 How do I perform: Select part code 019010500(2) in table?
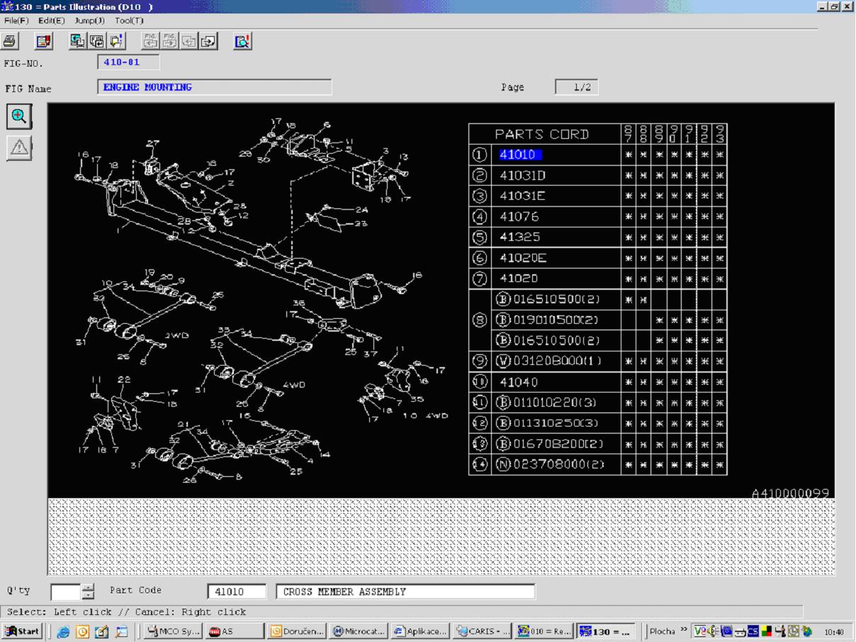[x=547, y=320]
